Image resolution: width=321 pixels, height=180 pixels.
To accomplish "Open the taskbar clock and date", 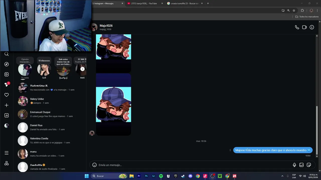I will tap(313, 176).
